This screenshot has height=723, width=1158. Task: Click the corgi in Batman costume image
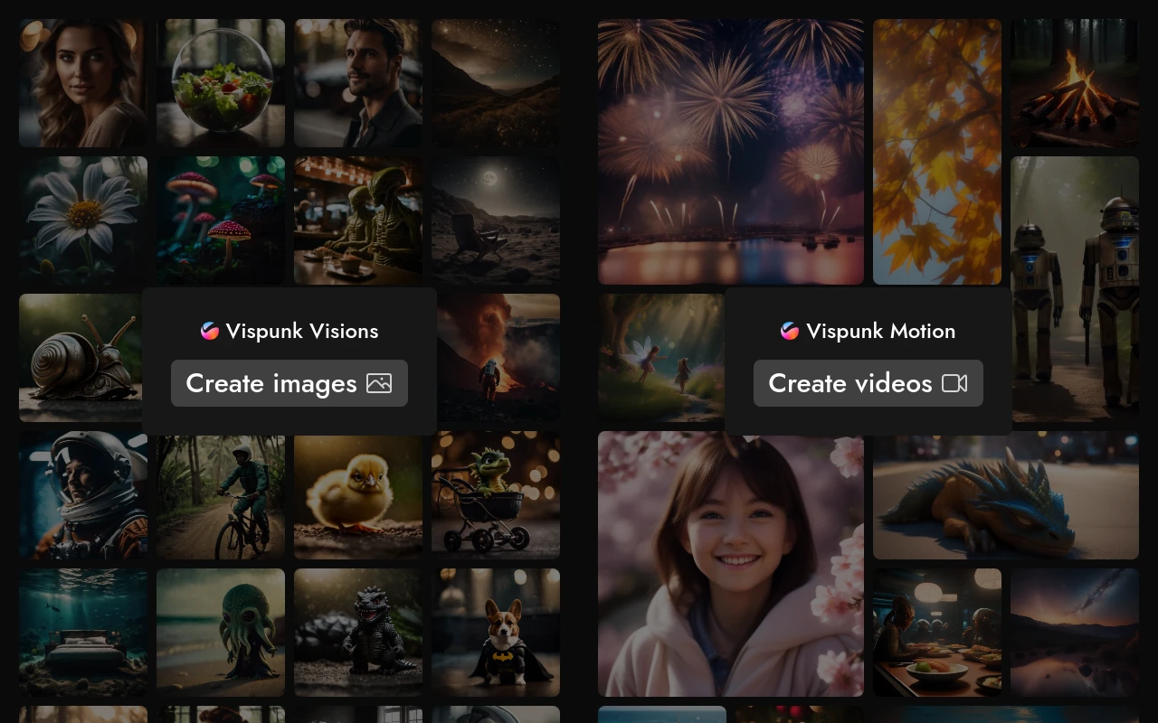point(496,633)
